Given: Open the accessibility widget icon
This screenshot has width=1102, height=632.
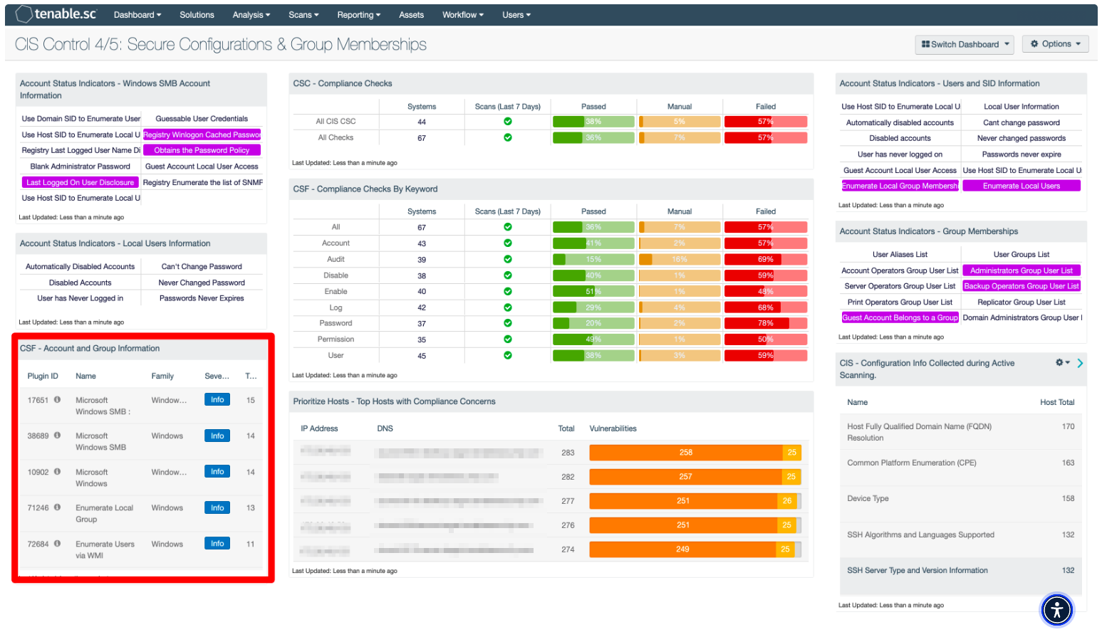Looking at the screenshot, I should (1056, 610).
